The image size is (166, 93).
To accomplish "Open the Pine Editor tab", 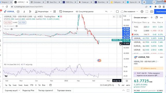I will coord(28,90).
